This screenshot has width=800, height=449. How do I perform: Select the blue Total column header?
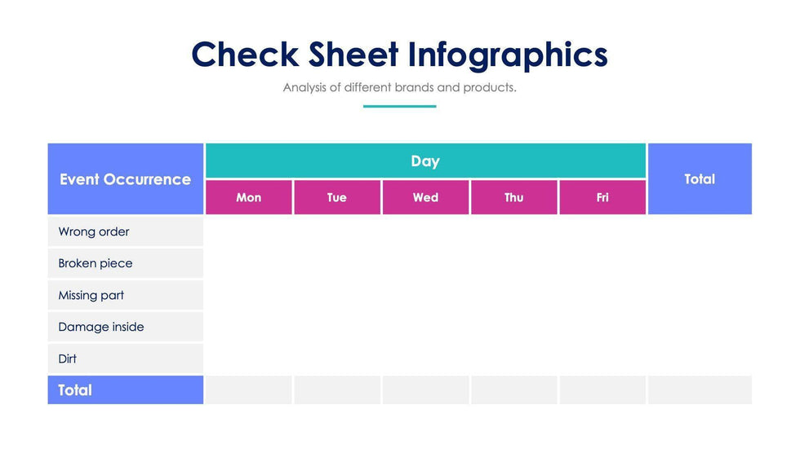click(700, 179)
